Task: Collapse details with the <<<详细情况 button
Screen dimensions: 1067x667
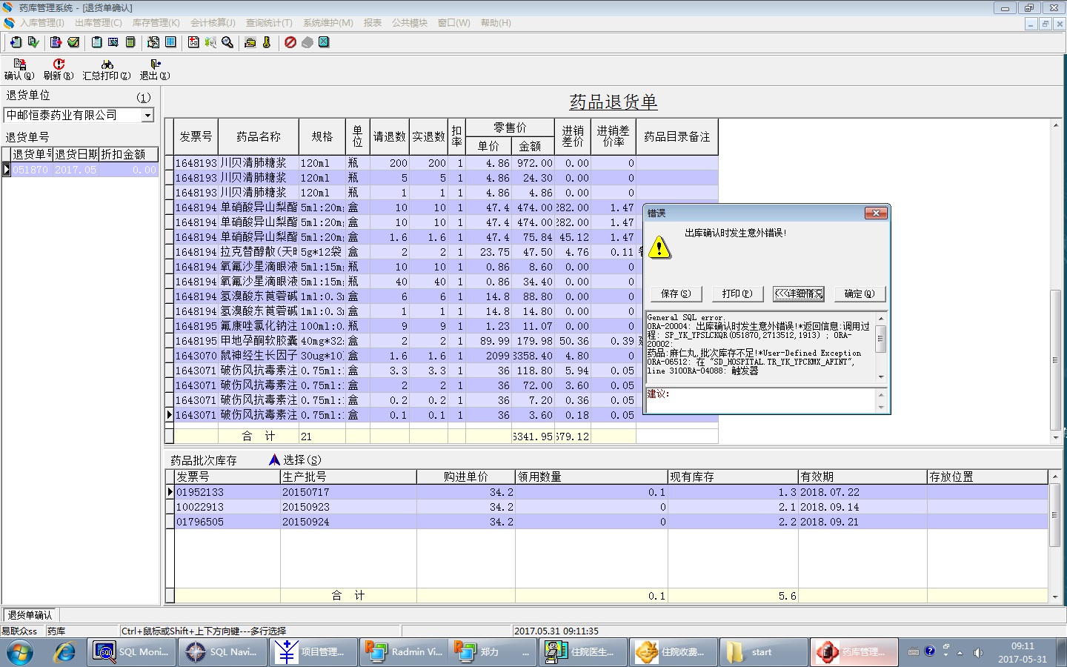Action: [x=798, y=293]
